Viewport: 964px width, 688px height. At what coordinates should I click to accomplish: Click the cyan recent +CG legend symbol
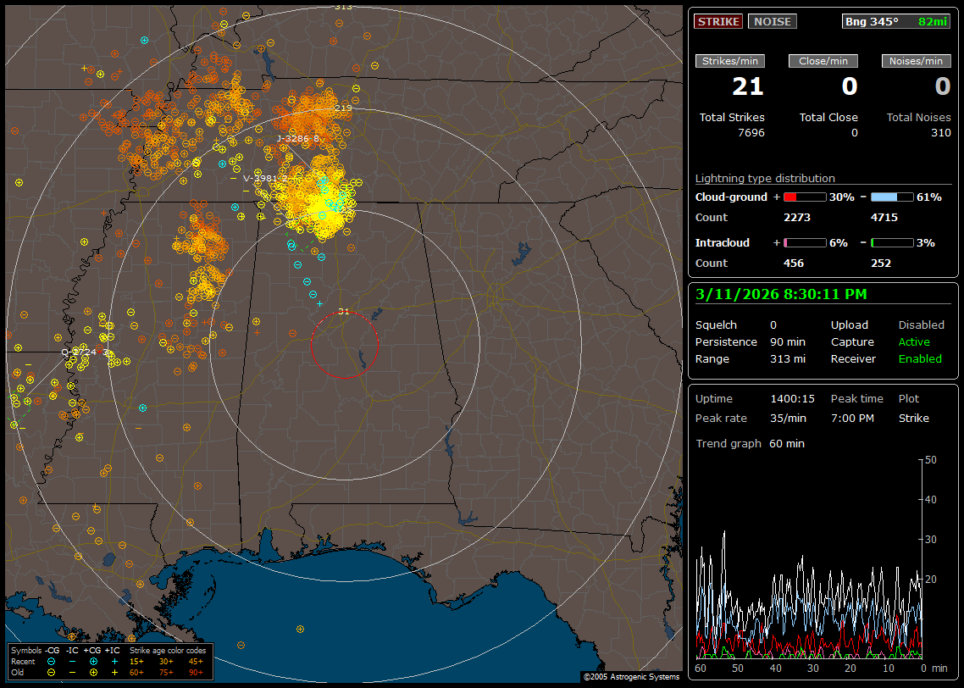tap(93, 662)
